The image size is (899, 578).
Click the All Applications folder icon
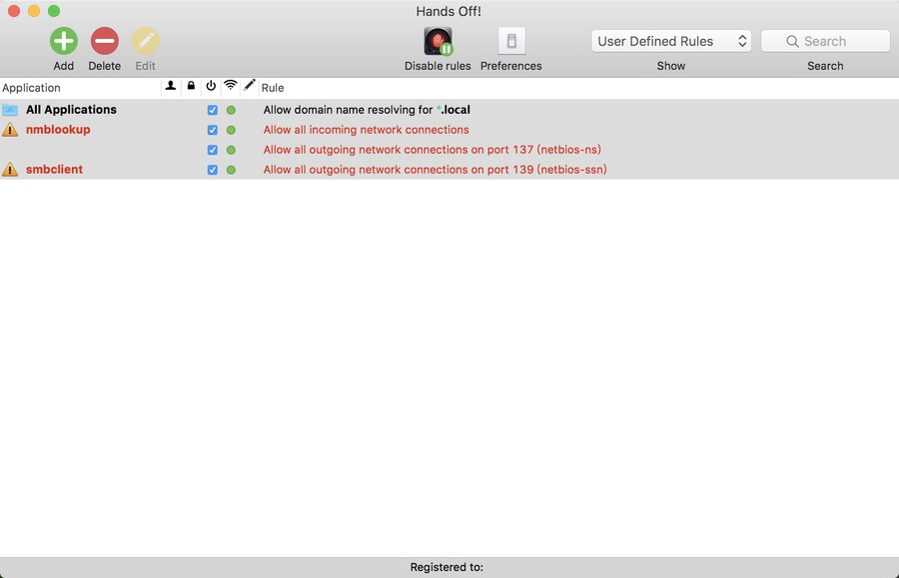(10, 110)
